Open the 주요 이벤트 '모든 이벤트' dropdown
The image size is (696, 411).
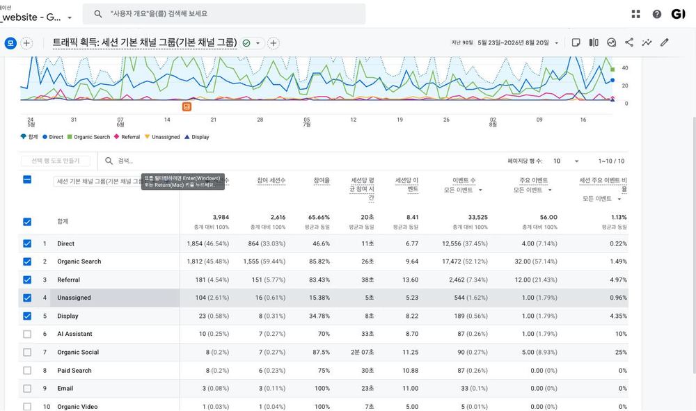click(x=533, y=190)
